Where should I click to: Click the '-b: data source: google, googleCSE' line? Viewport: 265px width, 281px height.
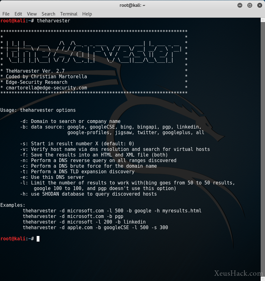[x=111, y=127]
